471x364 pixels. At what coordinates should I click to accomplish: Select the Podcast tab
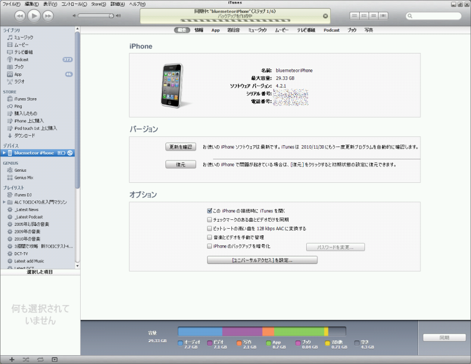[x=331, y=30]
